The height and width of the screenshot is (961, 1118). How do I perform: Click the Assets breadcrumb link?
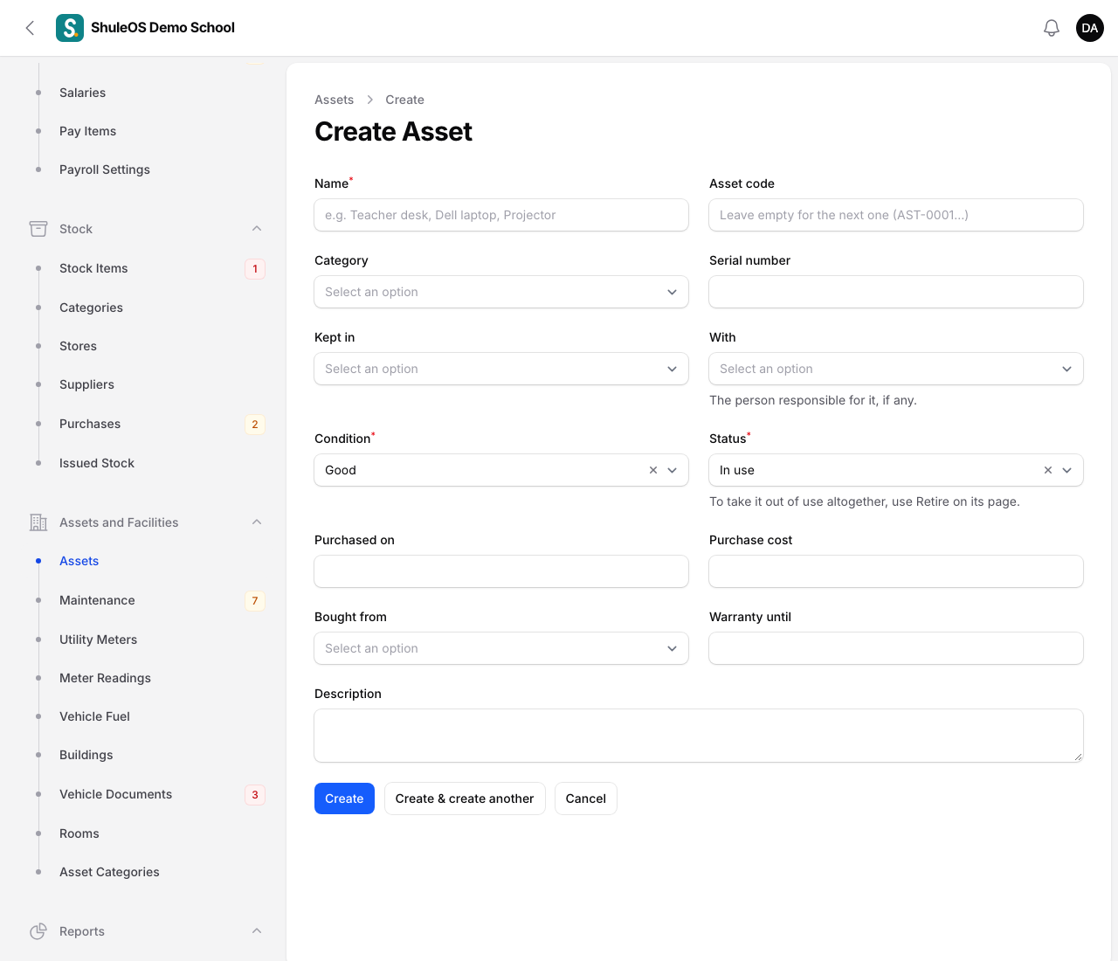point(334,100)
